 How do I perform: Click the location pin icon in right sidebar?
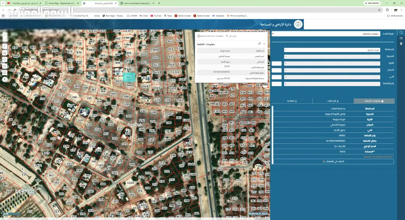click(401, 43)
